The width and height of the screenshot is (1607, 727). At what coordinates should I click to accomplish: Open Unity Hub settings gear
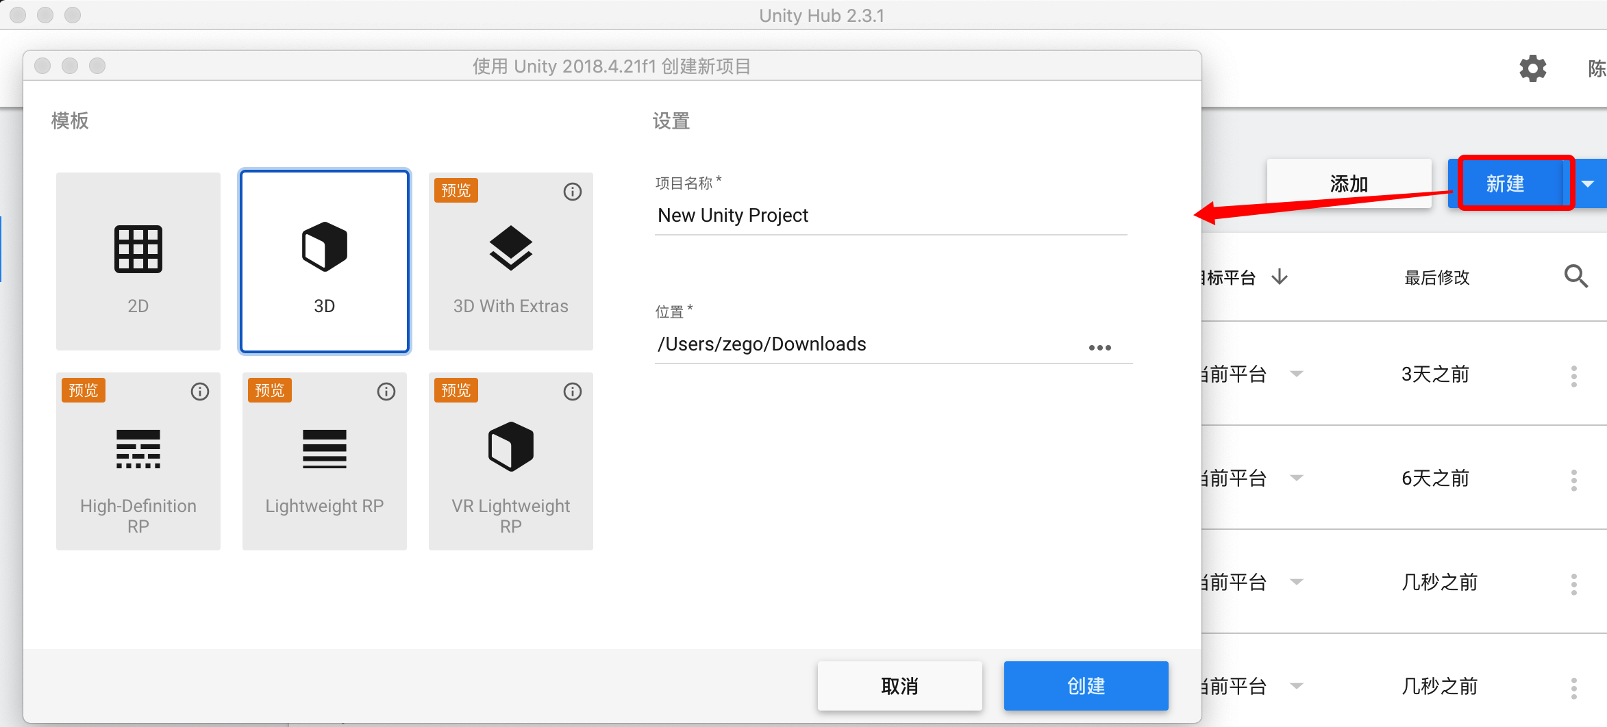coord(1532,68)
